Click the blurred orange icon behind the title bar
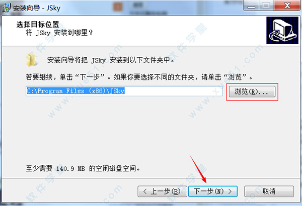This screenshot has height=206, width=302. [117, 7]
